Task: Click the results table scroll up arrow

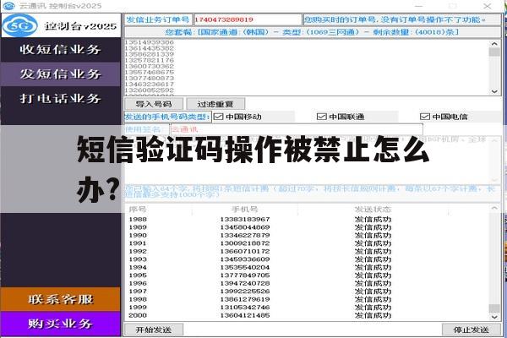Action: click(494, 208)
